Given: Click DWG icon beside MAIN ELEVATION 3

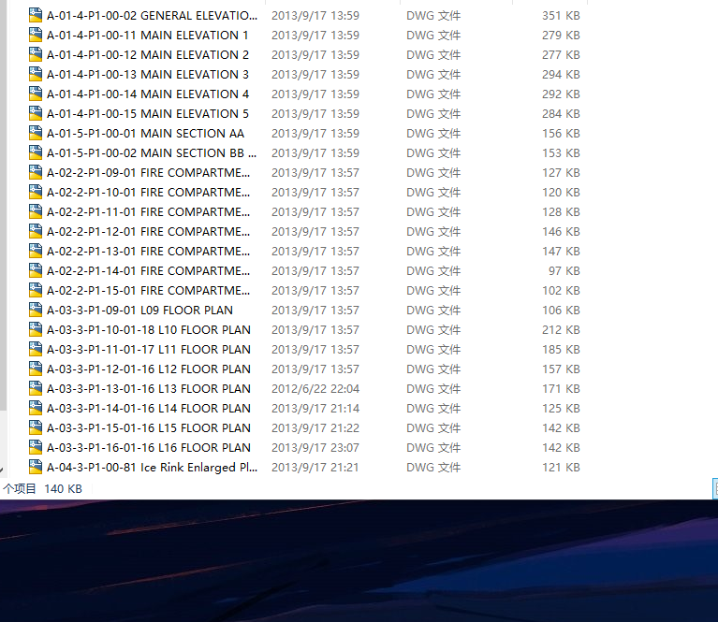Looking at the screenshot, I should point(36,74).
